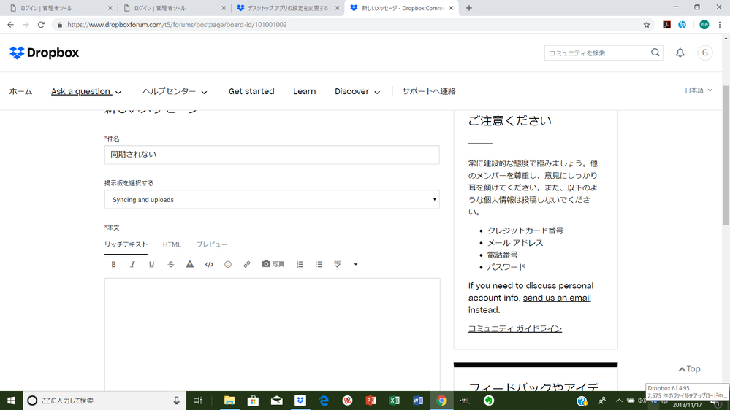Create a bulleted list
The height and width of the screenshot is (410, 730).
(x=319, y=265)
